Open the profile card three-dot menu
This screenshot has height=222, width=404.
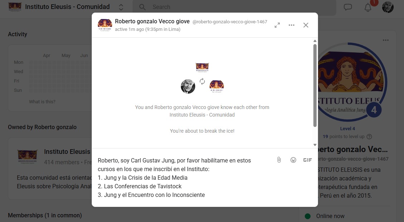tap(386, 40)
